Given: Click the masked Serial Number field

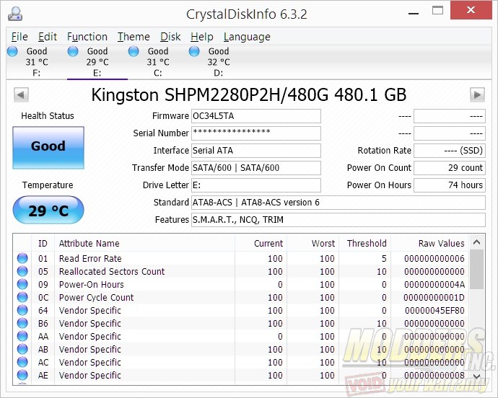Looking at the screenshot, I should 256,133.
